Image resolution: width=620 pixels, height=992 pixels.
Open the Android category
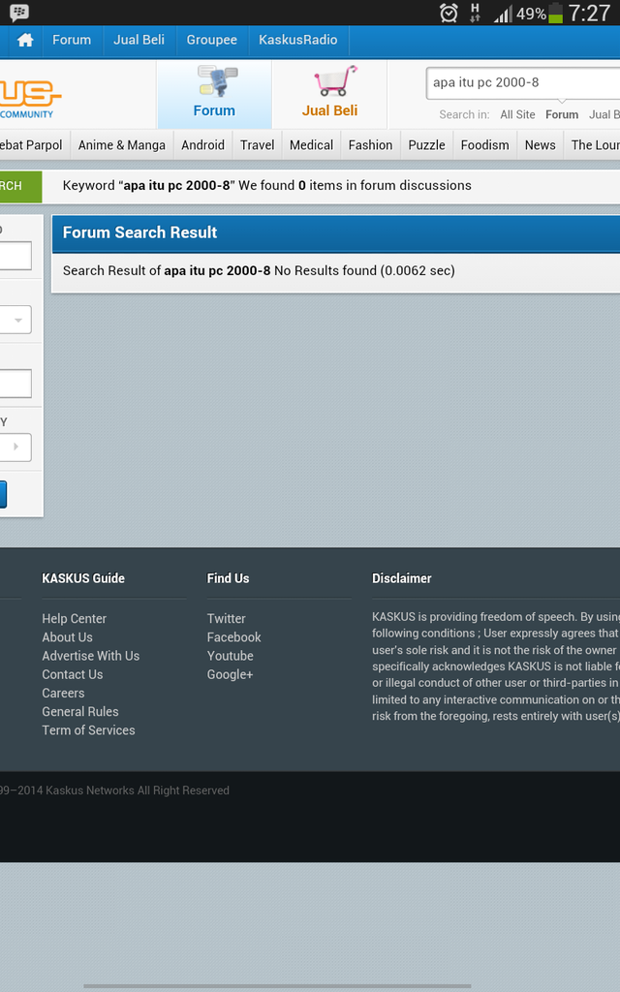point(203,145)
